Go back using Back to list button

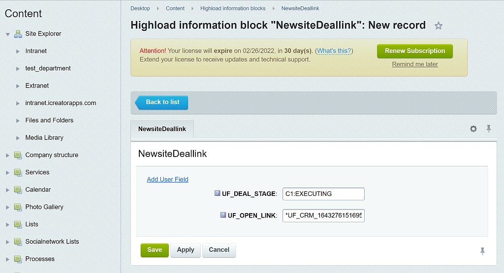[162, 102]
